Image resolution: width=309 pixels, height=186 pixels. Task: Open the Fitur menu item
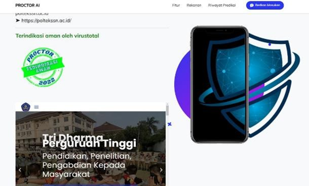point(176,5)
